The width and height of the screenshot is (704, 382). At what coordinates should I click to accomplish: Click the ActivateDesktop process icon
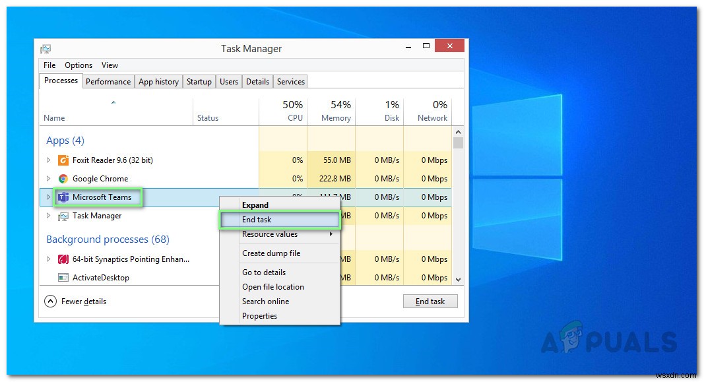pyautogui.click(x=63, y=277)
